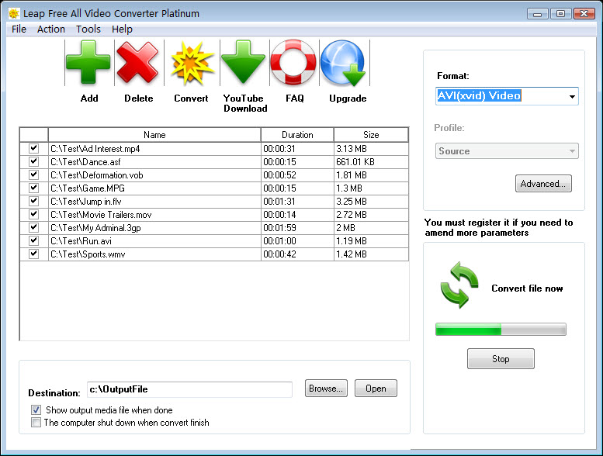Click the 3.25 MB size cell
603x456 pixels.
coord(371,202)
